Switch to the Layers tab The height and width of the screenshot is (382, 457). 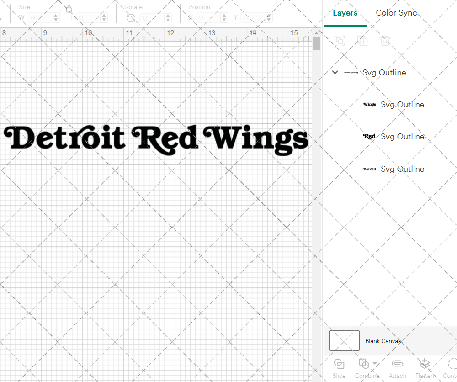345,13
